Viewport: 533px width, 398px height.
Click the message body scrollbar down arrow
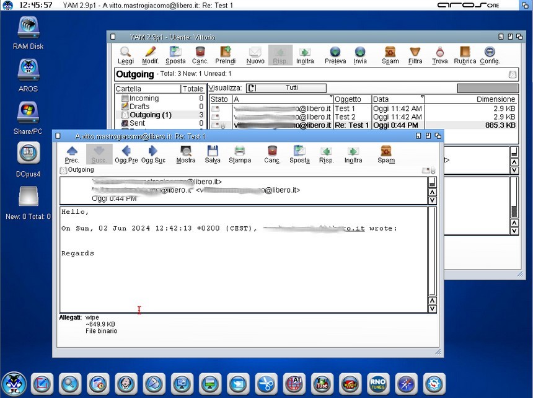(432, 308)
